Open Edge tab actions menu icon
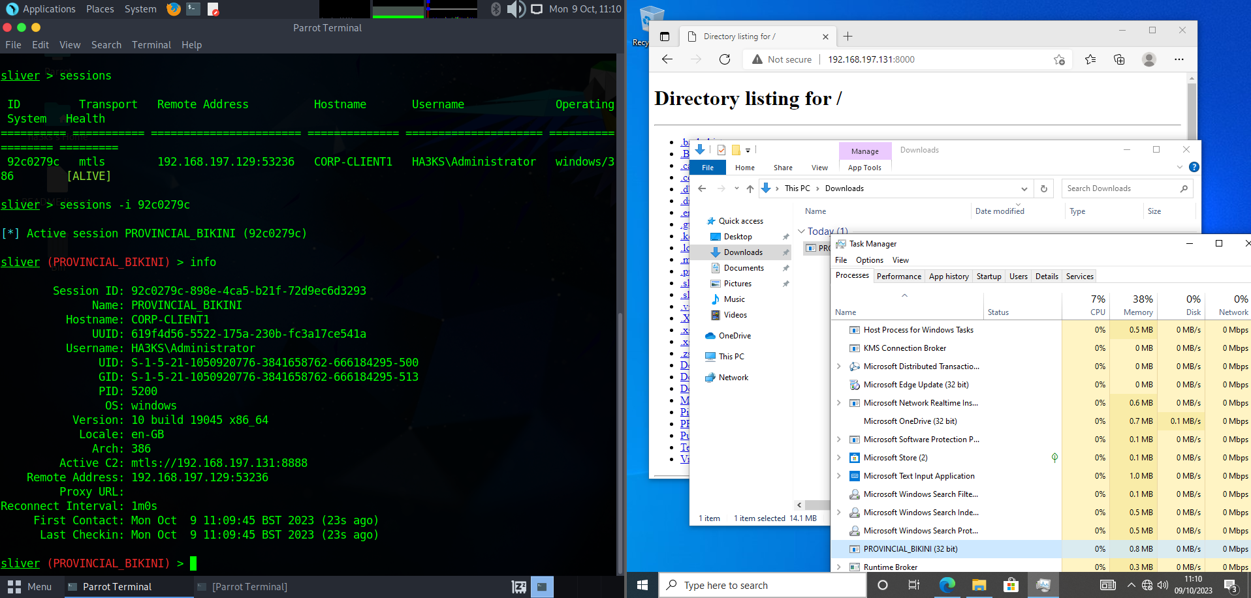The height and width of the screenshot is (598, 1251). click(x=665, y=37)
